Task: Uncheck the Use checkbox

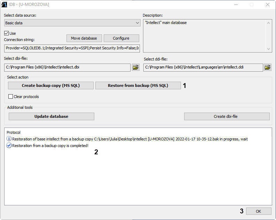Action: (6, 33)
